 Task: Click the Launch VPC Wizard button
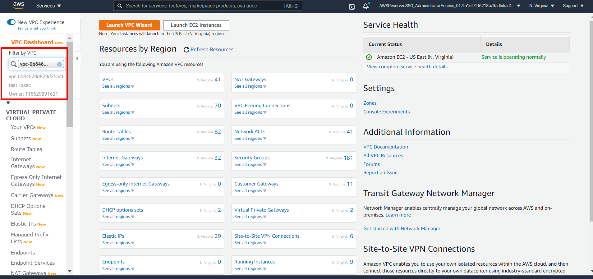[x=129, y=25]
